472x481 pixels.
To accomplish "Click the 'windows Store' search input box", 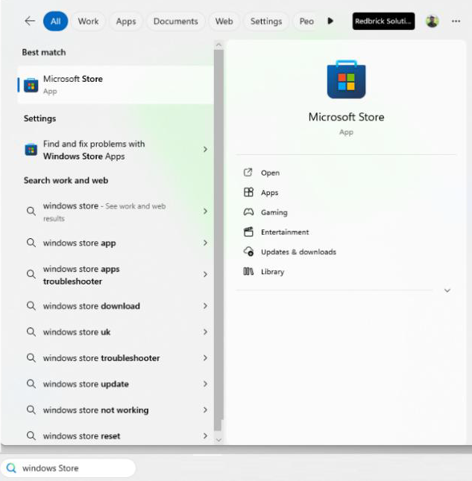I will click(68, 468).
